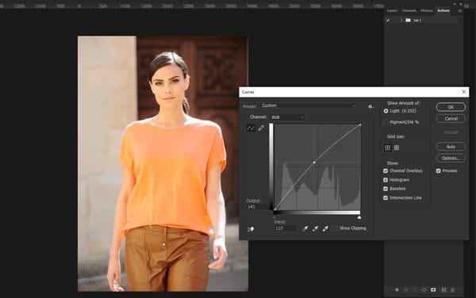Open the Options... button
This screenshot has height=298, width=476.
point(451,159)
